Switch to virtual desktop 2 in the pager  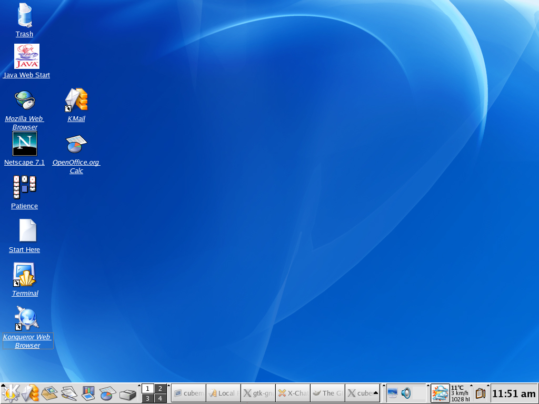(160, 389)
